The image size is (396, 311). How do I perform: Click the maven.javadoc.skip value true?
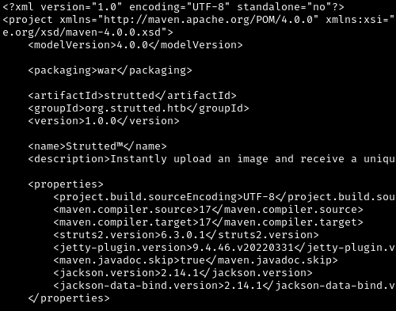pos(192,260)
